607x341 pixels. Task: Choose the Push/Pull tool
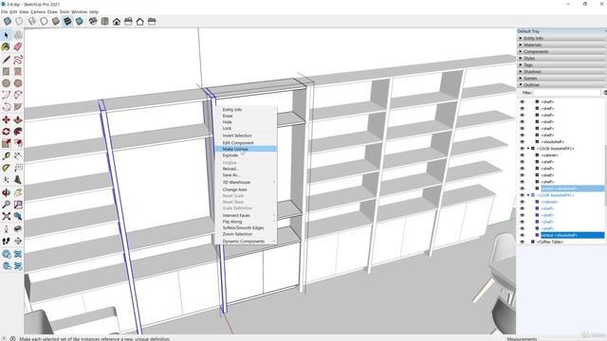18,120
